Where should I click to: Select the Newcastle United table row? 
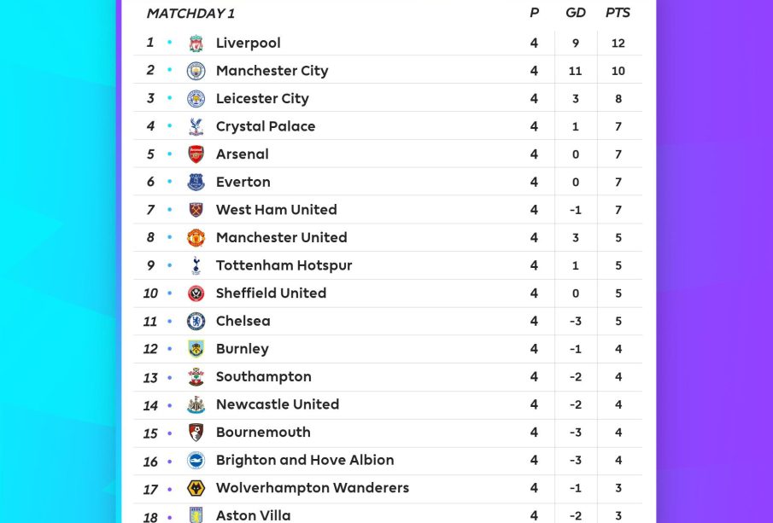(384, 404)
